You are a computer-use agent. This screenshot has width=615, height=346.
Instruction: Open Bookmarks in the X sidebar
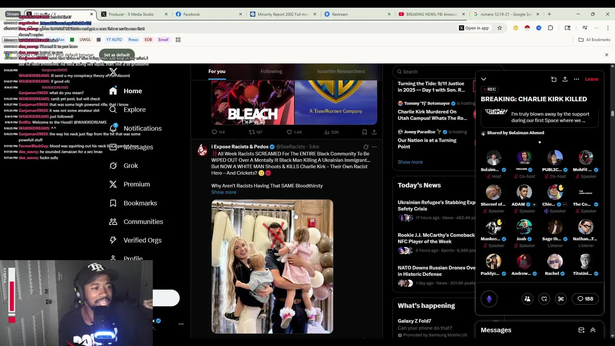point(133,203)
